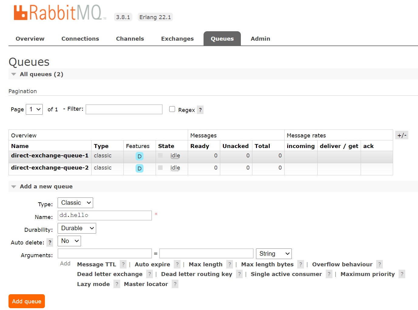
Task: Collapse the Add a new queue section
Action: coord(46,186)
